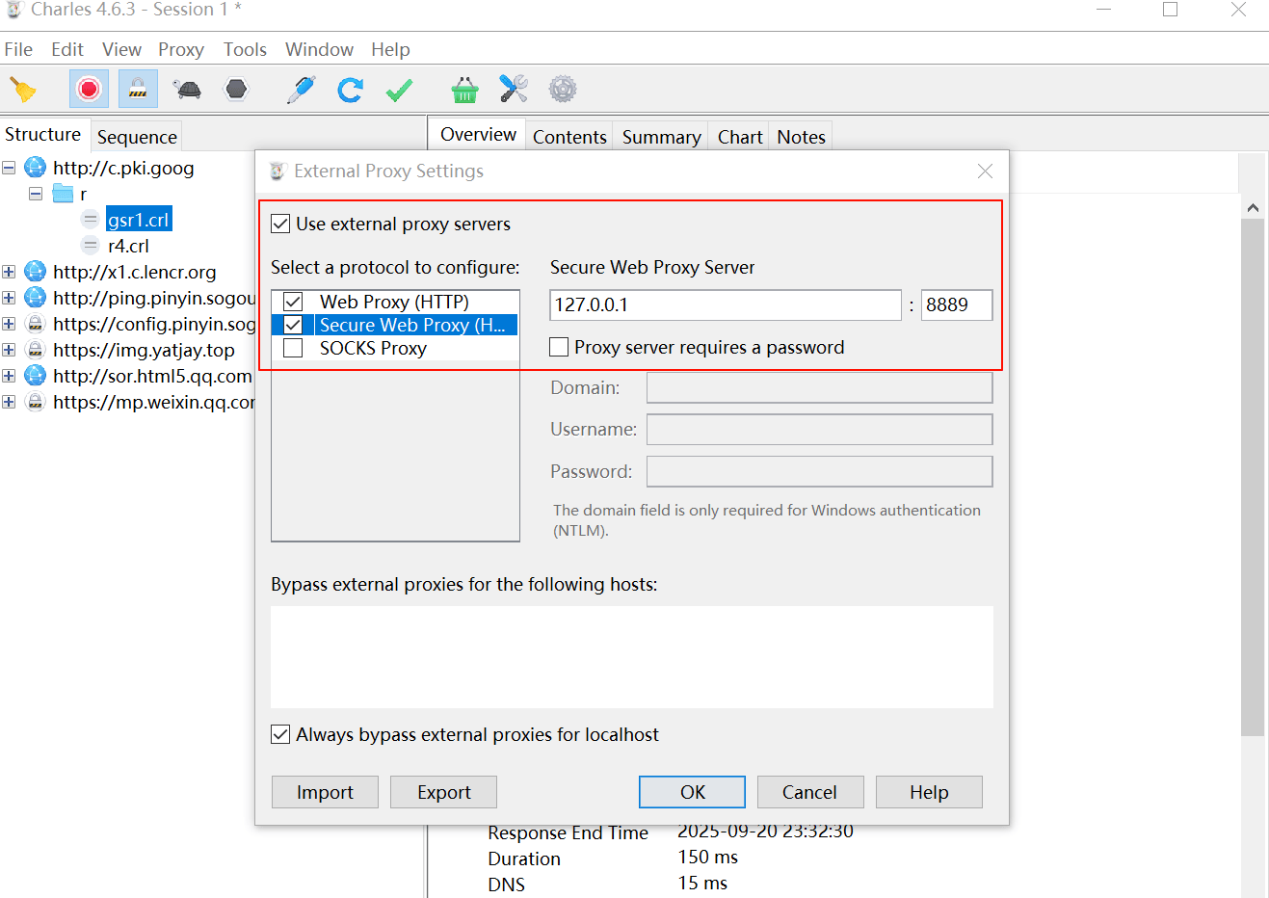This screenshot has width=1269, height=898.
Task: Expand the http://ping.pinyin.sogou node
Action: (x=9, y=298)
